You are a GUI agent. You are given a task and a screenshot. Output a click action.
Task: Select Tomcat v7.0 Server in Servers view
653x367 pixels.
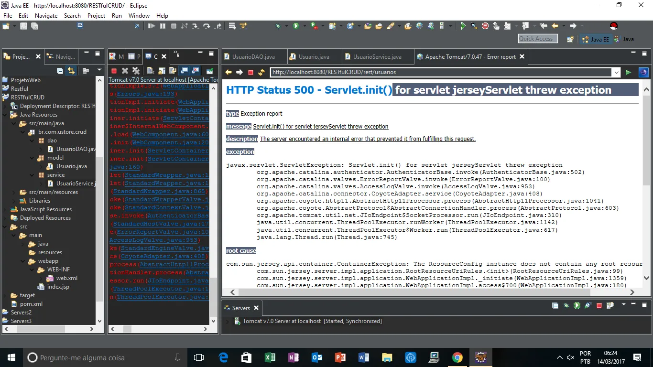(308, 321)
